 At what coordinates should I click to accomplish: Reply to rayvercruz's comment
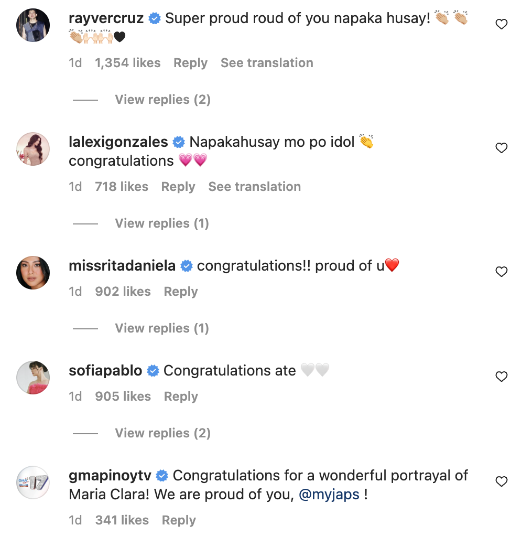point(190,63)
